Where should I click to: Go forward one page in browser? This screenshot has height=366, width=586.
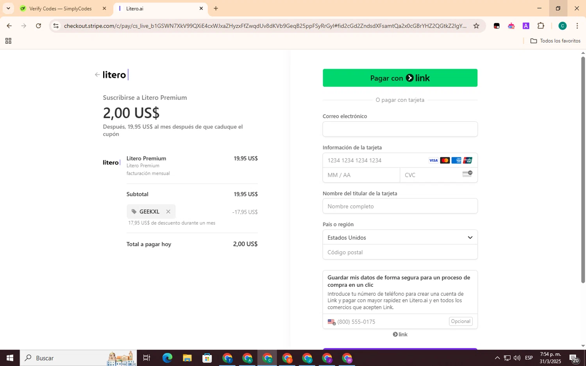point(24,26)
